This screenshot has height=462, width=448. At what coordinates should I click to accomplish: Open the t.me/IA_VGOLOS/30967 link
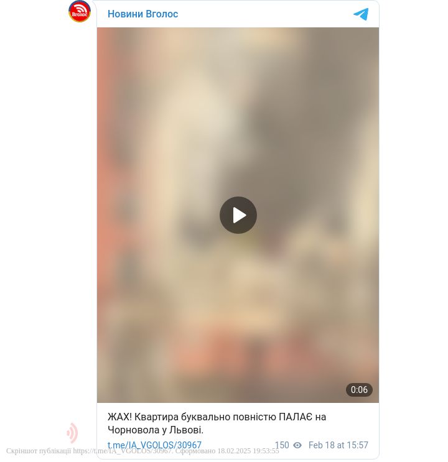pyautogui.click(x=154, y=445)
